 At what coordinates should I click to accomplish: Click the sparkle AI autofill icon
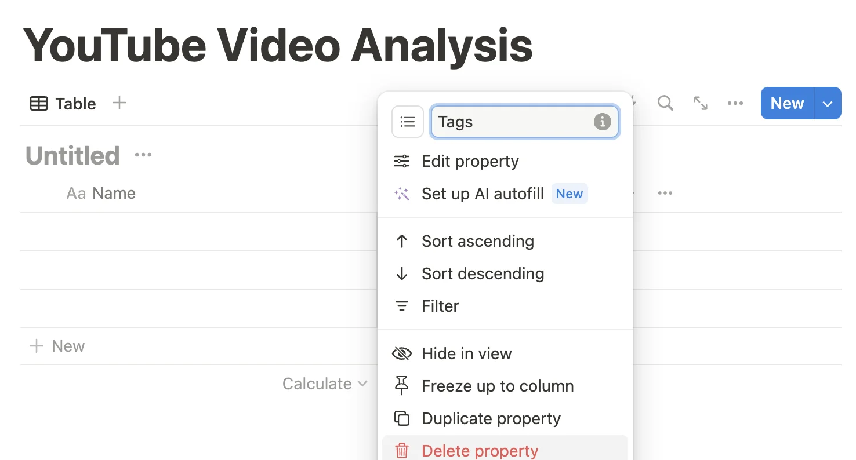(x=402, y=194)
